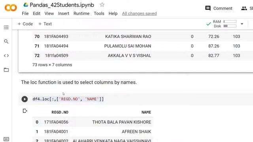The image size is (253, 142).
Task: Rename the notebook title Pandas_42Students.ipynb
Action: tap(62, 5)
